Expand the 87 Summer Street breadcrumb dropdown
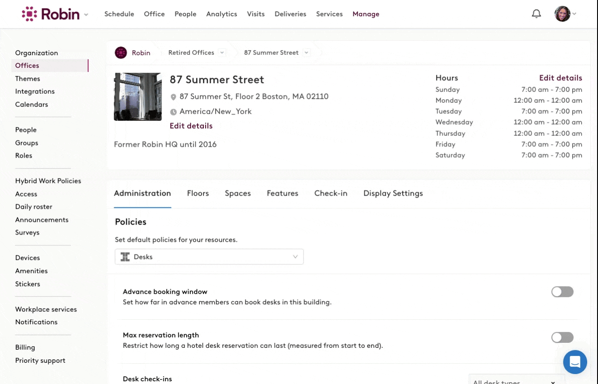Viewport: 598px width, 384px height. [x=307, y=53]
